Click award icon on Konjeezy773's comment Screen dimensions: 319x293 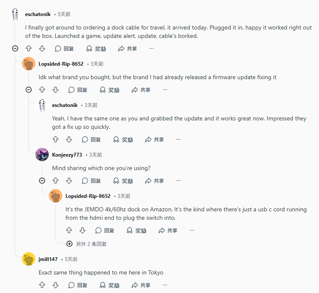[x=116, y=181]
